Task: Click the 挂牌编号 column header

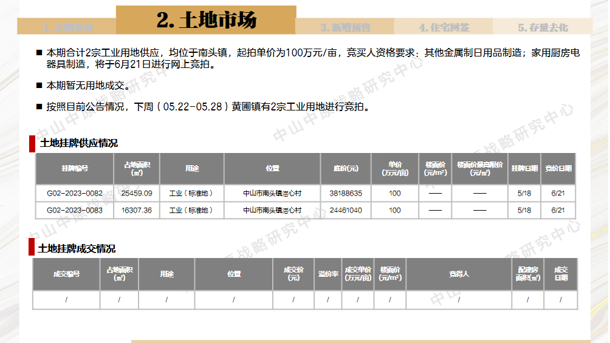Action: tap(75, 168)
